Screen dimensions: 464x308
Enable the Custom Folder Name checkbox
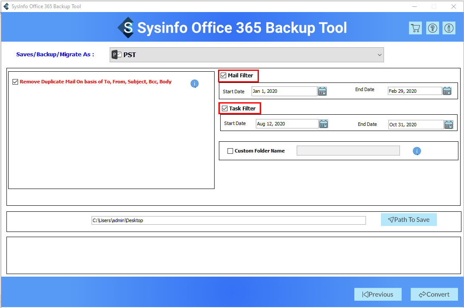(x=230, y=151)
